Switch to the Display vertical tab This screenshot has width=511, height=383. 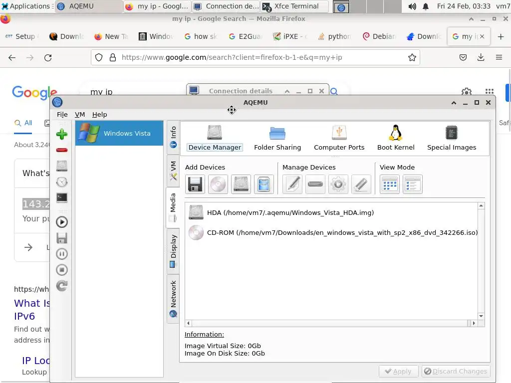coord(173,251)
